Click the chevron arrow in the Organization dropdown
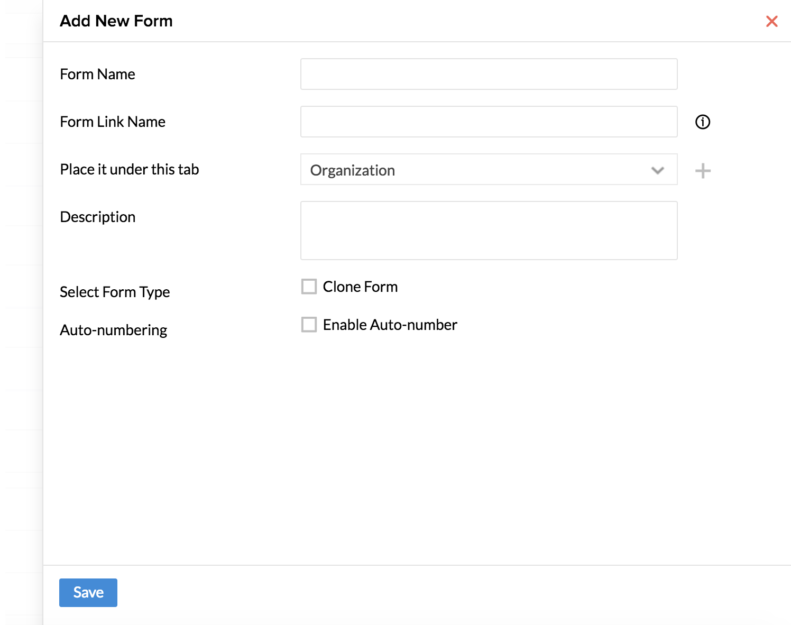Viewport: 791px width, 625px height. (x=657, y=170)
